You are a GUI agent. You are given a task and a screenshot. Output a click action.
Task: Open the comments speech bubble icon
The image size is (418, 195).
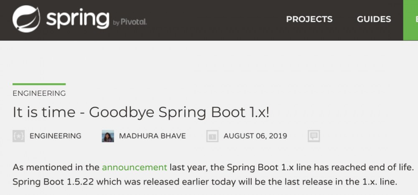[313, 136]
